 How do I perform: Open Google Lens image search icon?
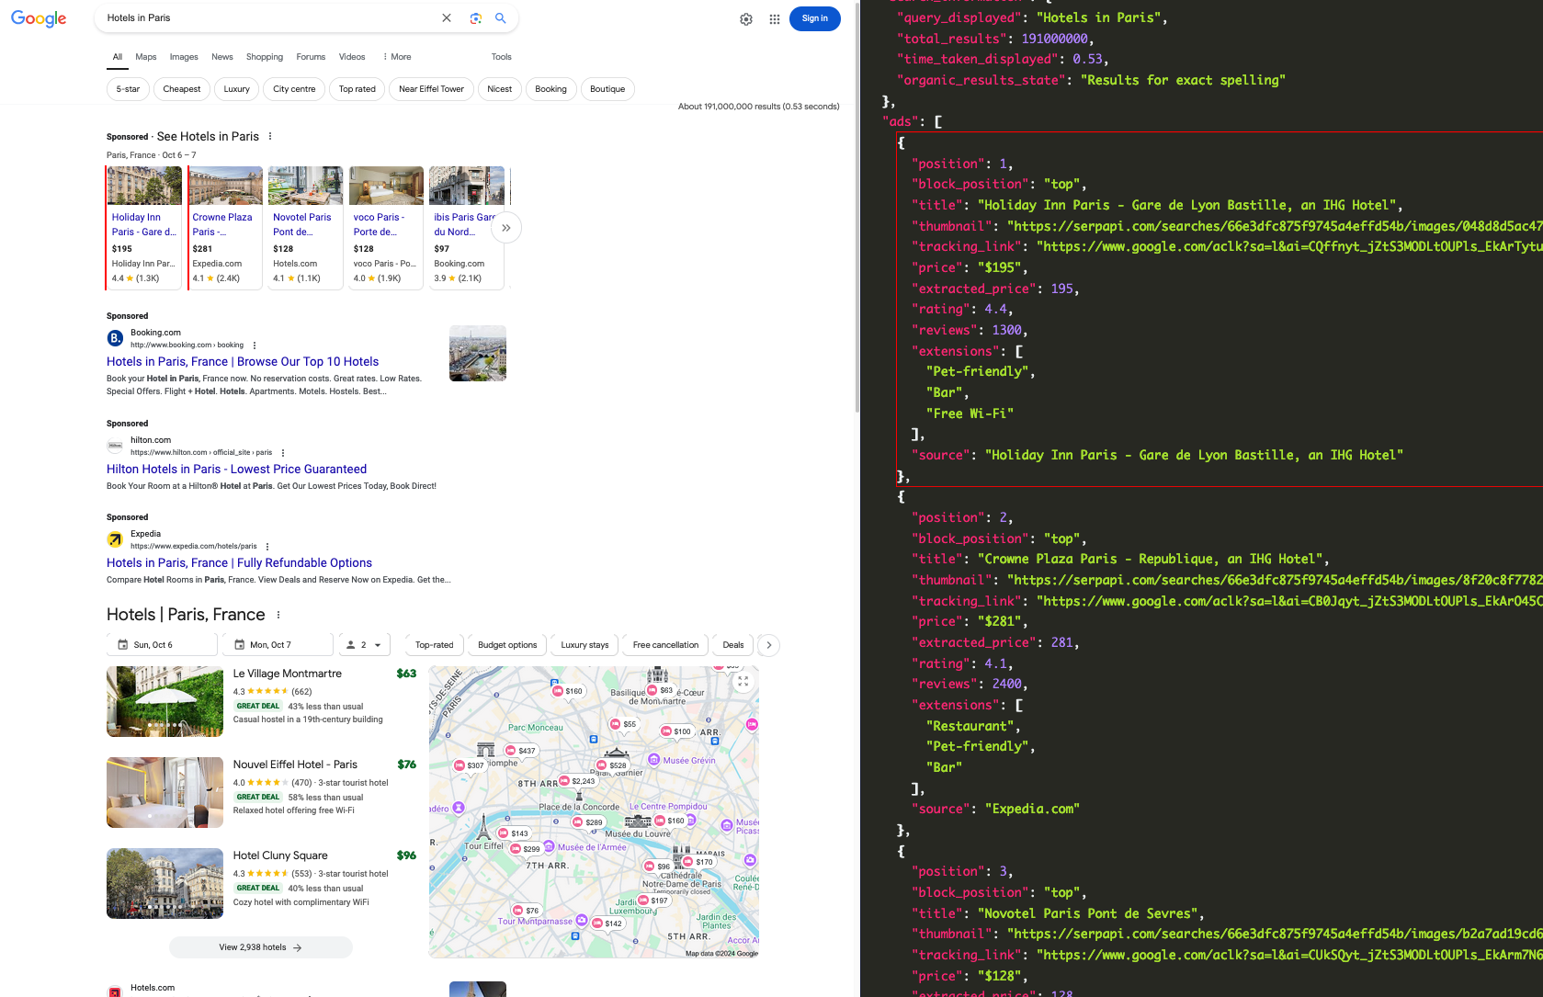click(x=475, y=18)
